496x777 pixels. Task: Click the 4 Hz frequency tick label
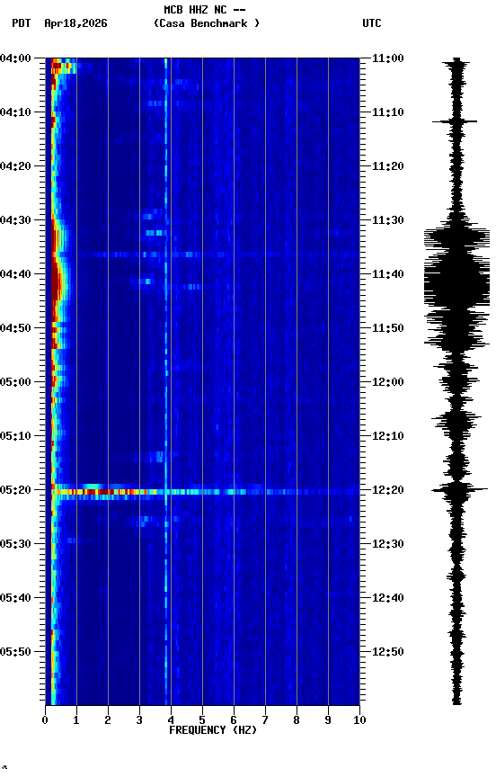click(171, 720)
